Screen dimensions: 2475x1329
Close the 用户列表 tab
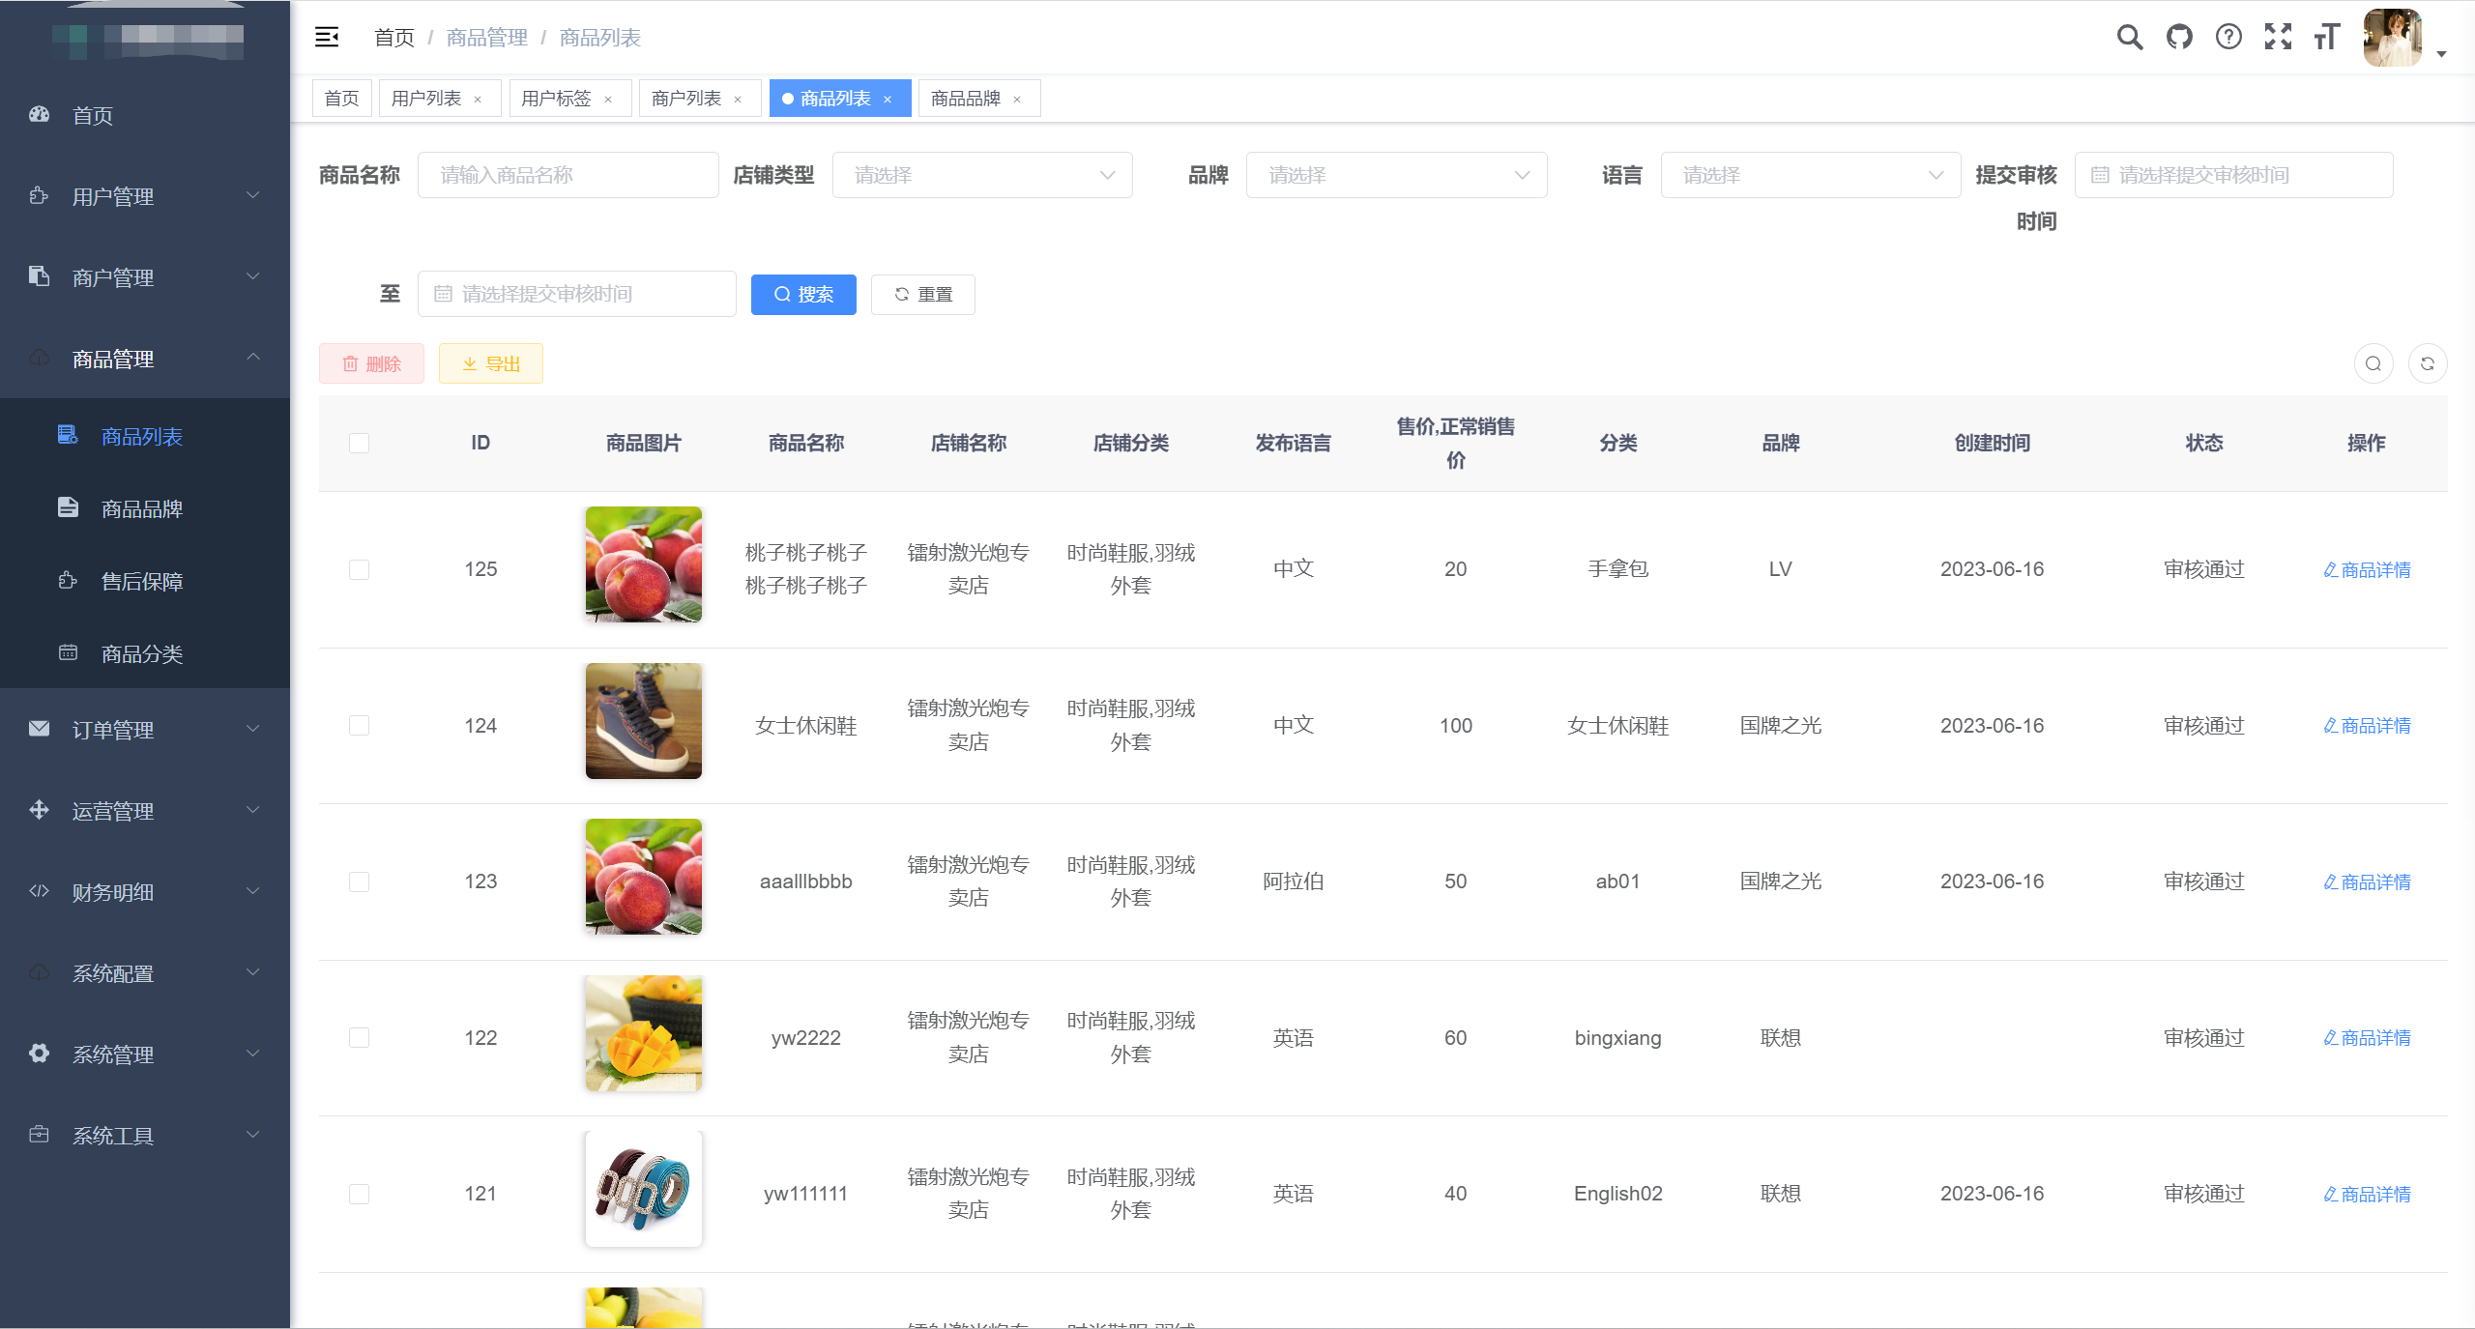(x=478, y=100)
